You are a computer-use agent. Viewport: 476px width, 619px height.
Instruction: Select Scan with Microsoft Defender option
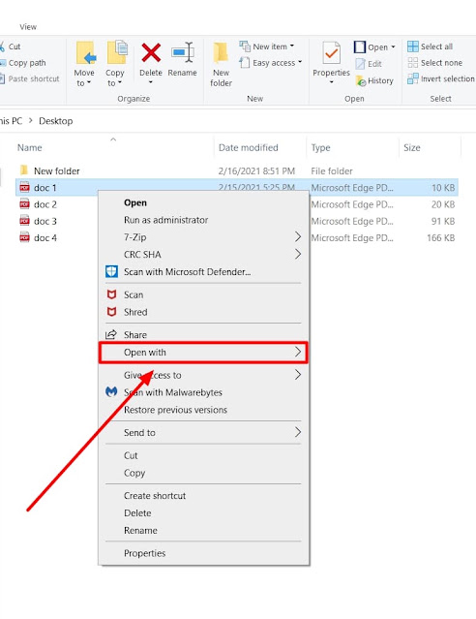tap(187, 272)
